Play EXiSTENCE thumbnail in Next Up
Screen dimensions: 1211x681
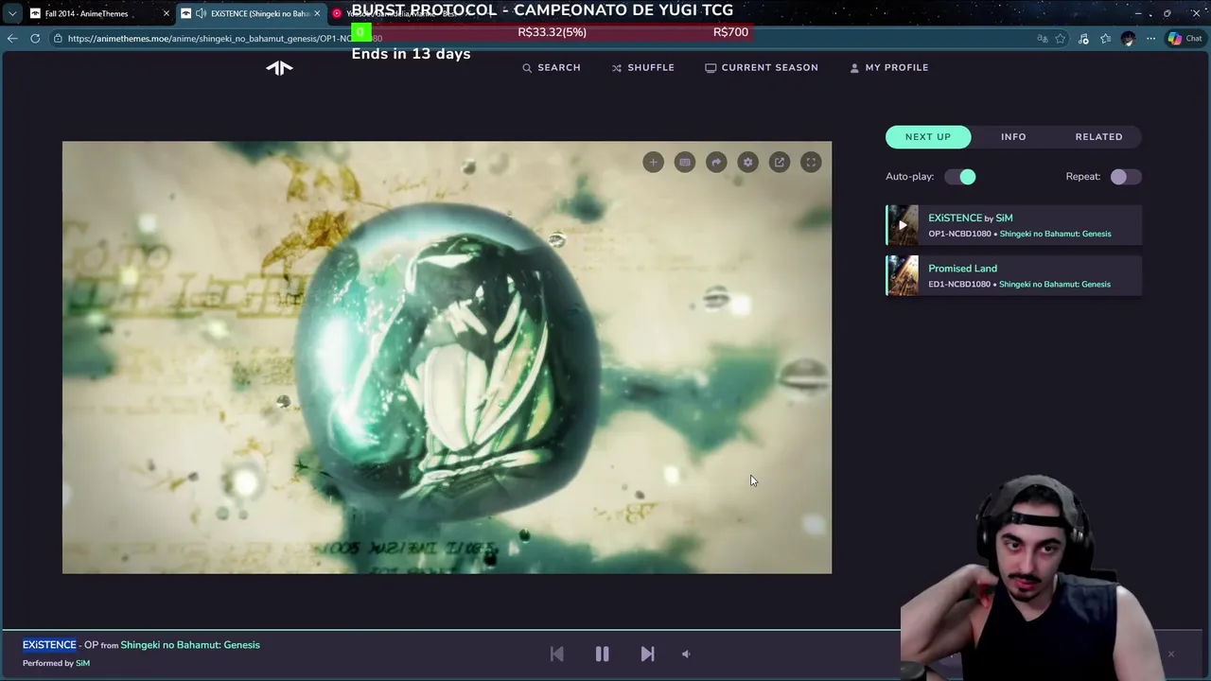tap(903, 225)
